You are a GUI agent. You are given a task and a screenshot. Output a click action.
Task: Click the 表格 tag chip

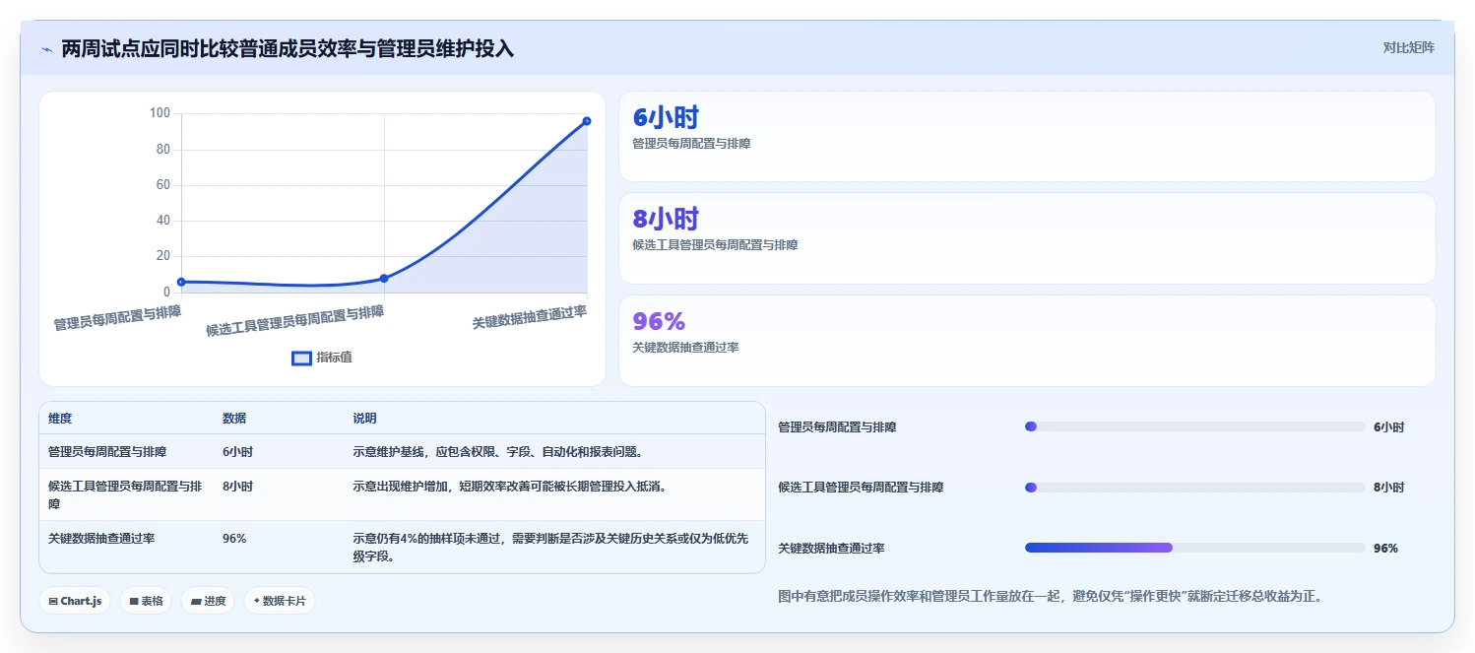pos(146,601)
